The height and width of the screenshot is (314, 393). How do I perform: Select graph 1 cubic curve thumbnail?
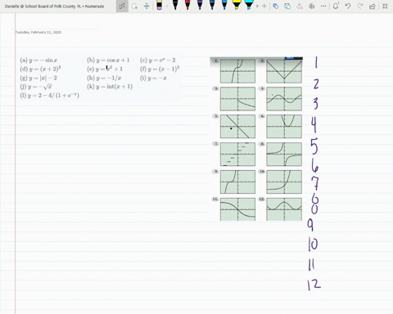(237, 71)
